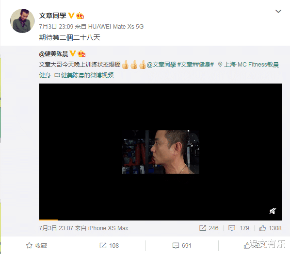Play the embedded workout video
Screen dimensions: 290x254
click(161, 152)
